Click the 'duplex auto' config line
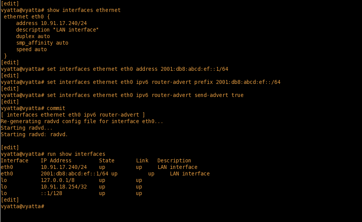This screenshot has width=362, height=222. coord(33,36)
